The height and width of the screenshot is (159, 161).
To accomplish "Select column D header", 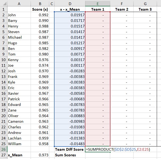I will [x=70, y=4].
